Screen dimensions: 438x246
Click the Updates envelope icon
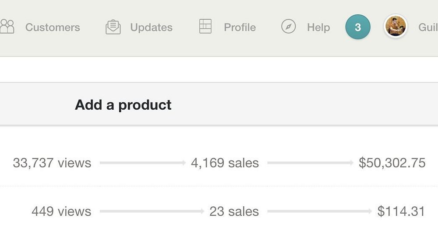click(x=113, y=27)
